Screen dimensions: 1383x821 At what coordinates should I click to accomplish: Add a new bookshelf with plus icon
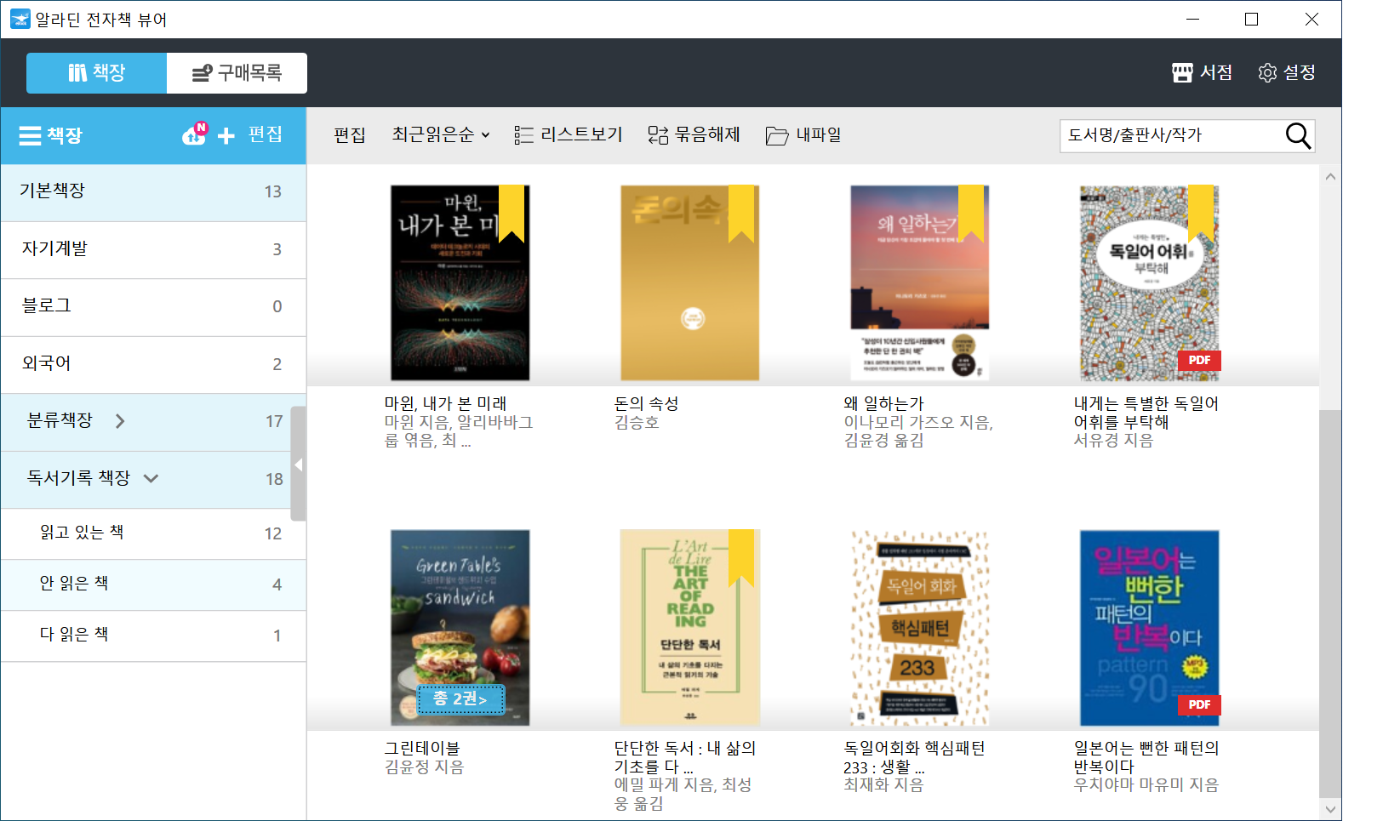click(x=226, y=136)
